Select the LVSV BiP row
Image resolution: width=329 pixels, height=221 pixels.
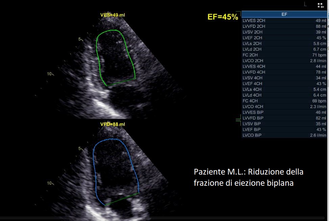[x=284, y=124]
